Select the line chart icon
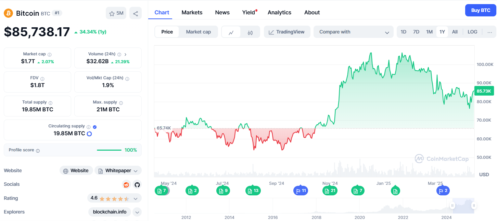497x221 pixels. click(231, 32)
